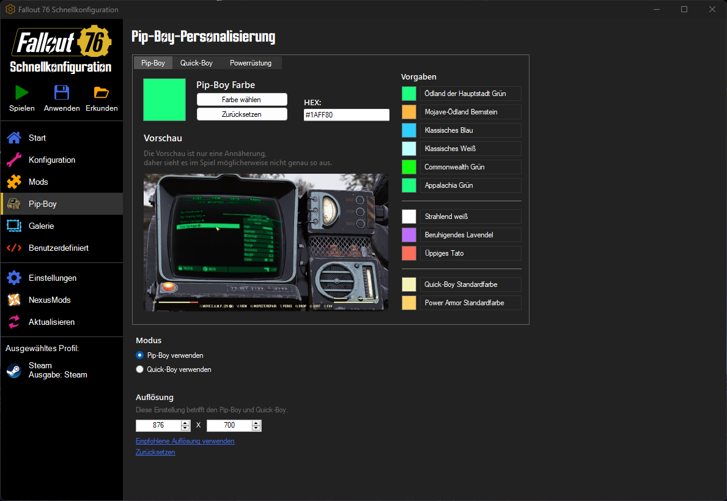Image resolution: width=727 pixels, height=501 pixels.
Task: Click the Steam logo profile icon
Action: [x=14, y=371]
